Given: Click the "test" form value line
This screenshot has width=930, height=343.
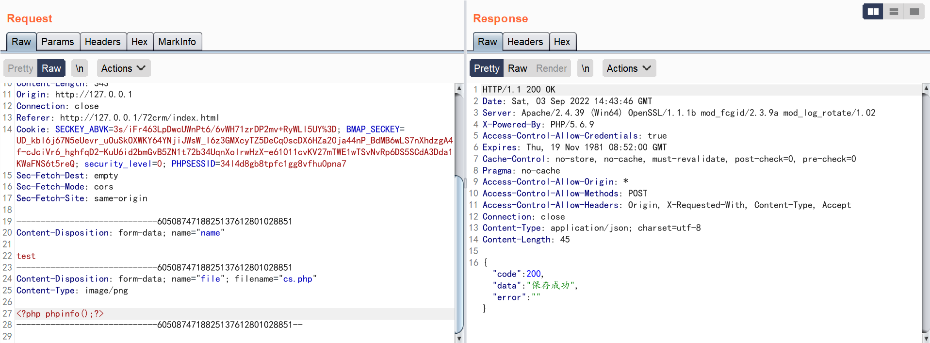Looking at the screenshot, I should point(26,256).
